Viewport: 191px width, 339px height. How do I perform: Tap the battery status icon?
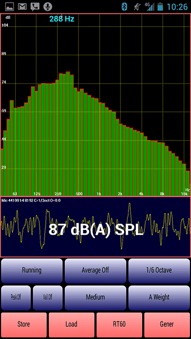click(160, 6)
